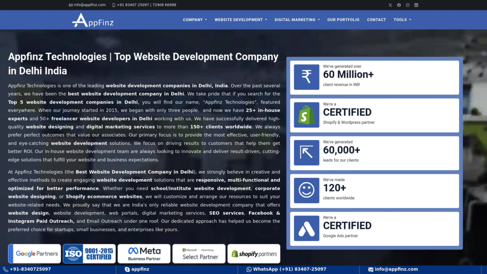The height and width of the screenshot is (274, 487).
Task: Expand the Website Development dropdown menu
Action: [x=241, y=20]
